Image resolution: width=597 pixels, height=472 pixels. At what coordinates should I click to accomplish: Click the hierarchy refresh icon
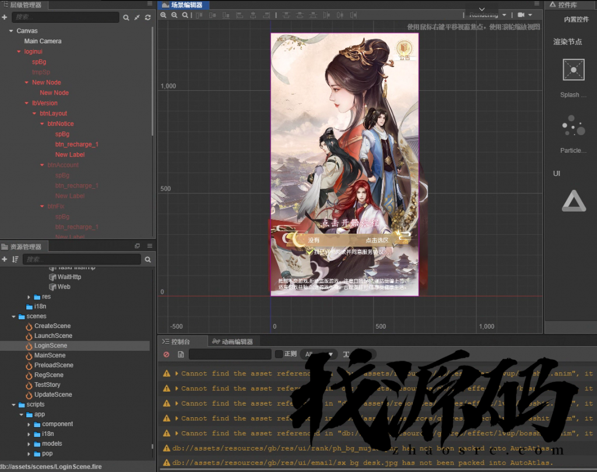(x=148, y=17)
